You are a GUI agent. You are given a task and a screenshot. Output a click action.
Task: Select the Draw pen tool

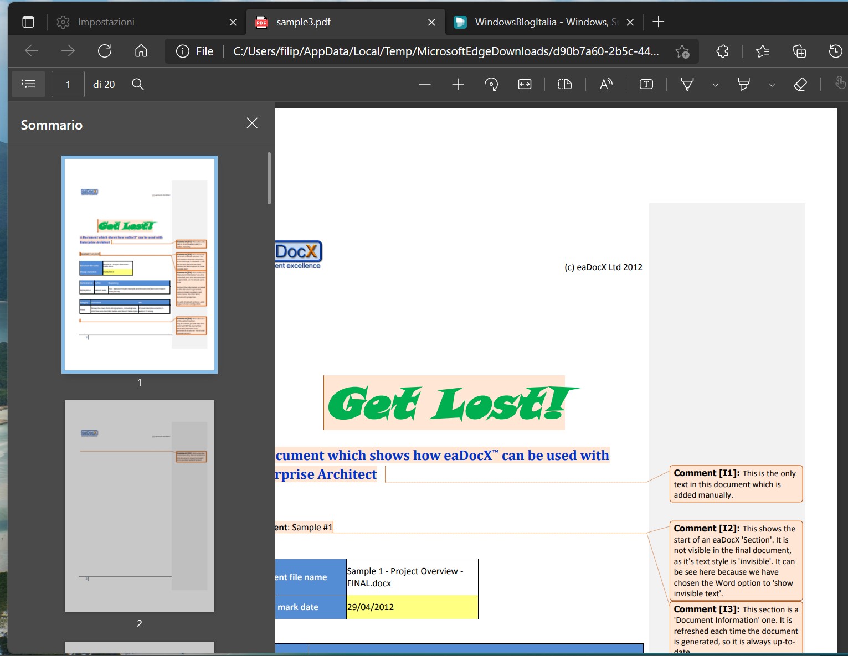[x=687, y=84]
